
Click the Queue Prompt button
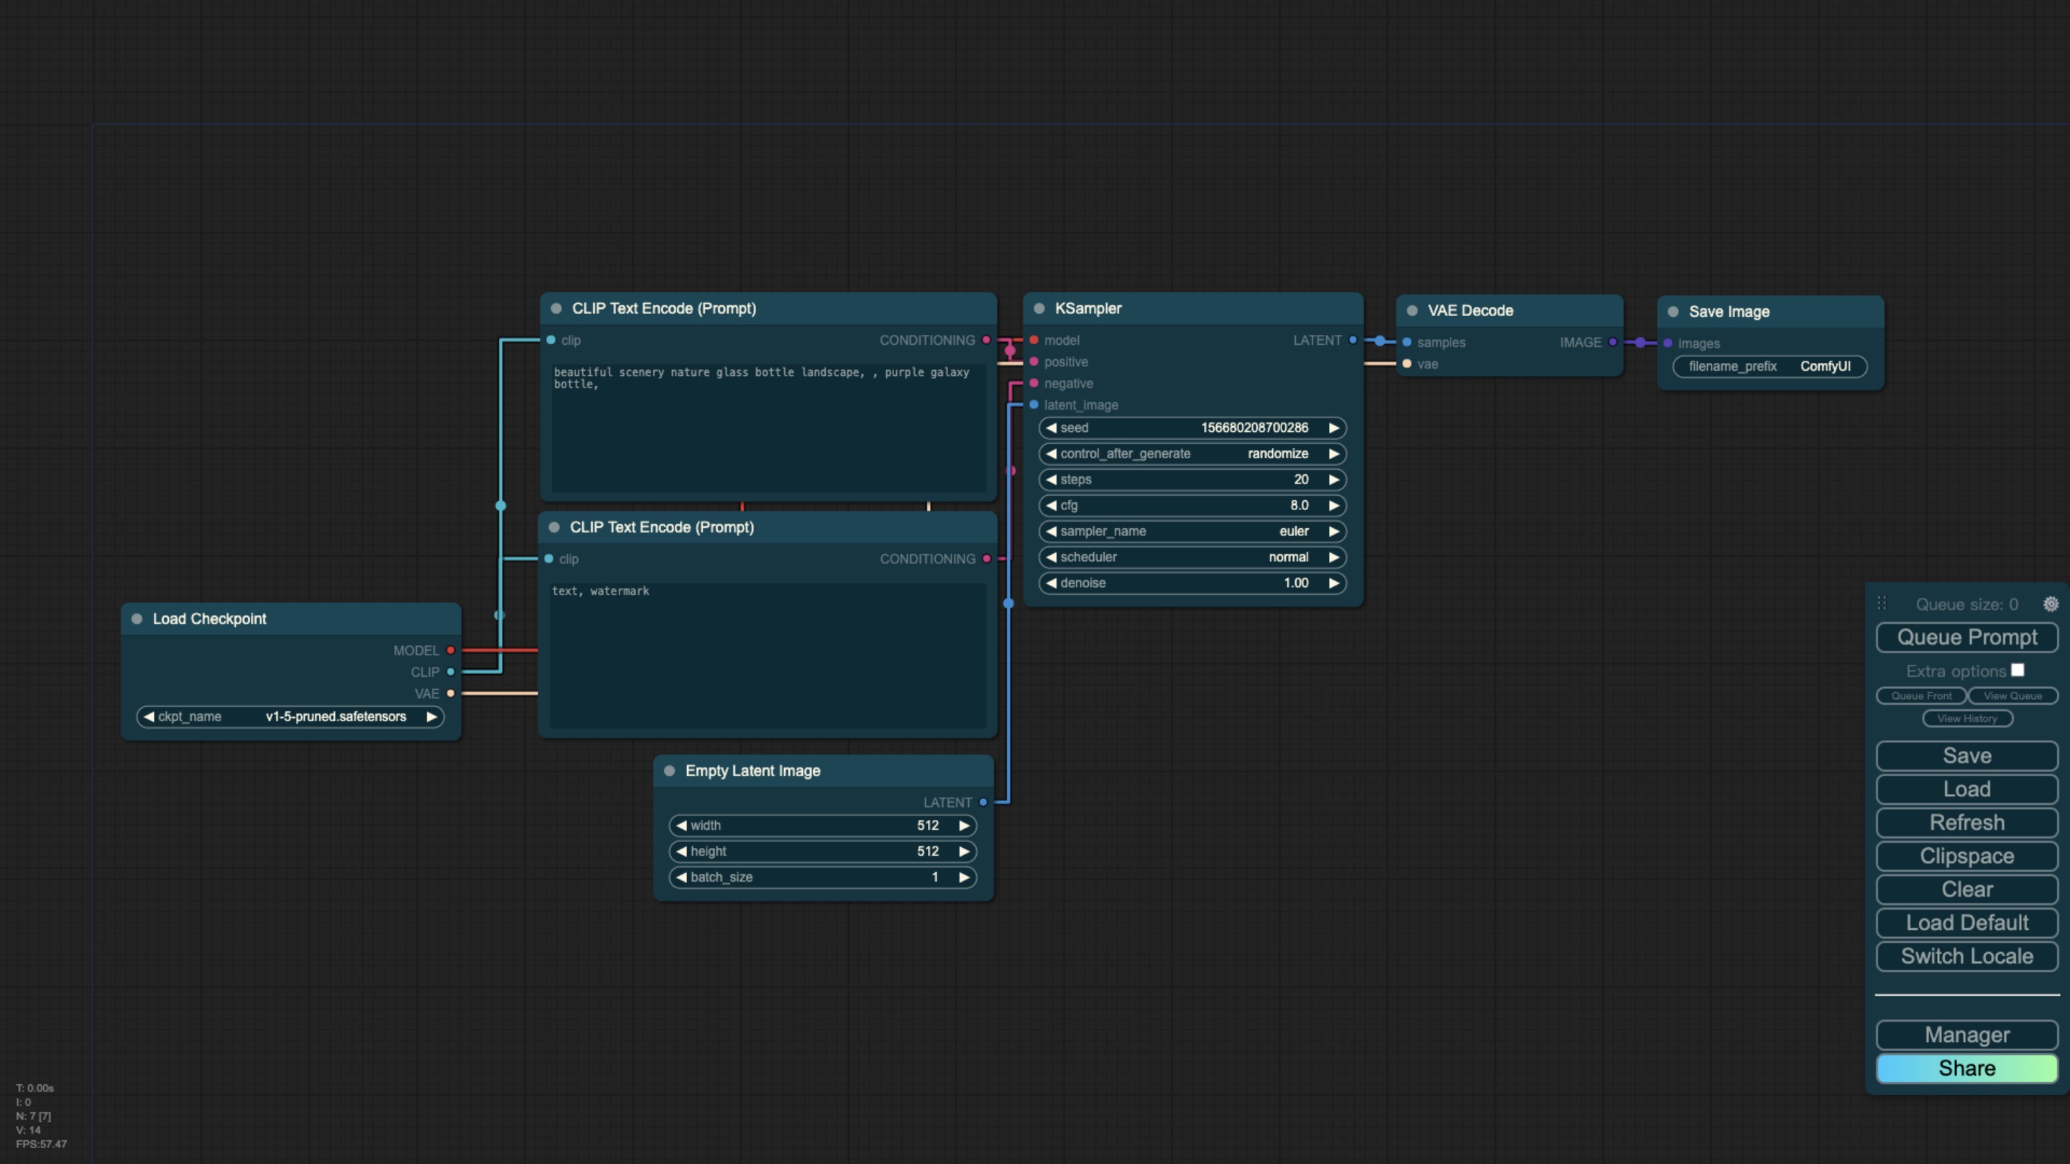[1966, 637]
